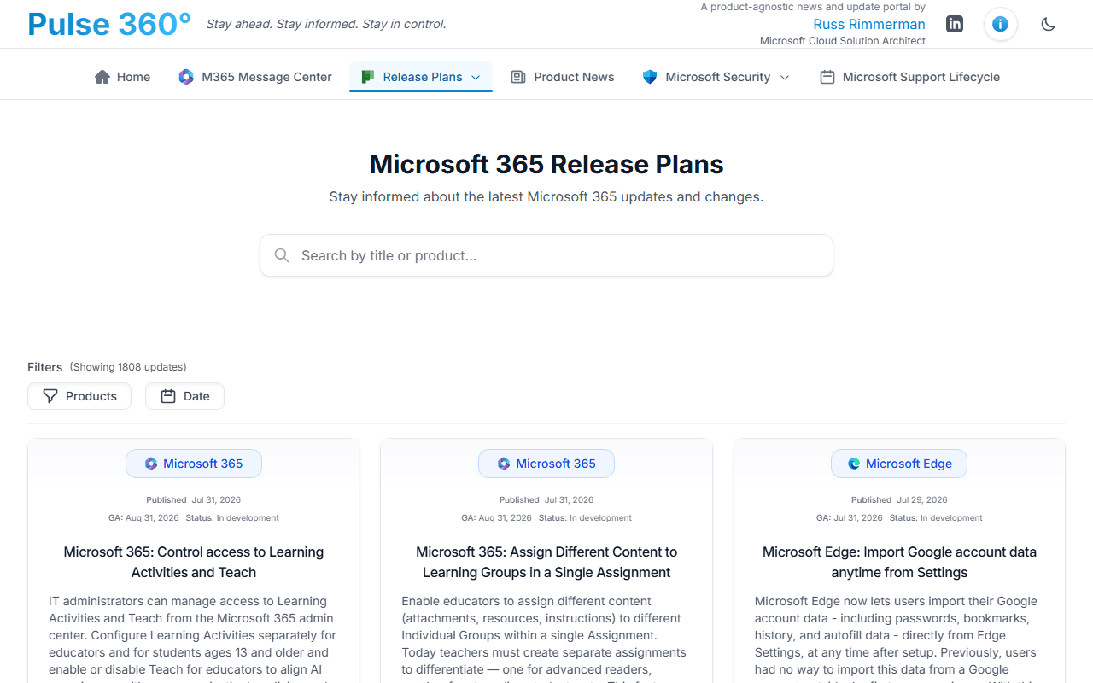Click the Microsoft 365 icon on Assign Different Content card
Viewport: 1093px width, 683px height.
pos(504,464)
